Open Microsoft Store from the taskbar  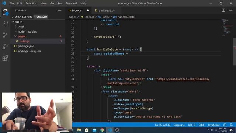87,130
